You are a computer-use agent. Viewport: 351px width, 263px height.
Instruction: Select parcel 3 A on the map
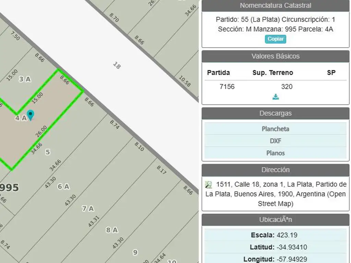(25, 79)
